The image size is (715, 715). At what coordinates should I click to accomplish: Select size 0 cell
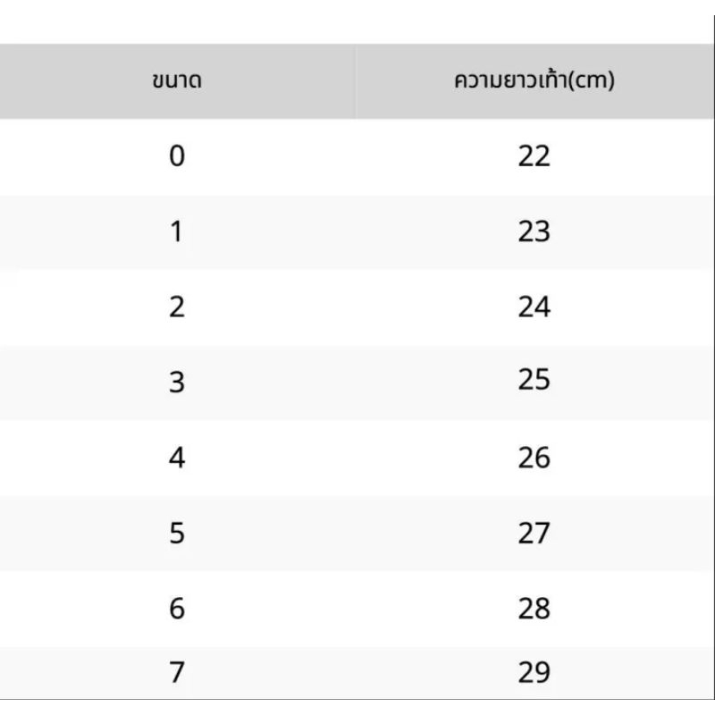tap(177, 156)
